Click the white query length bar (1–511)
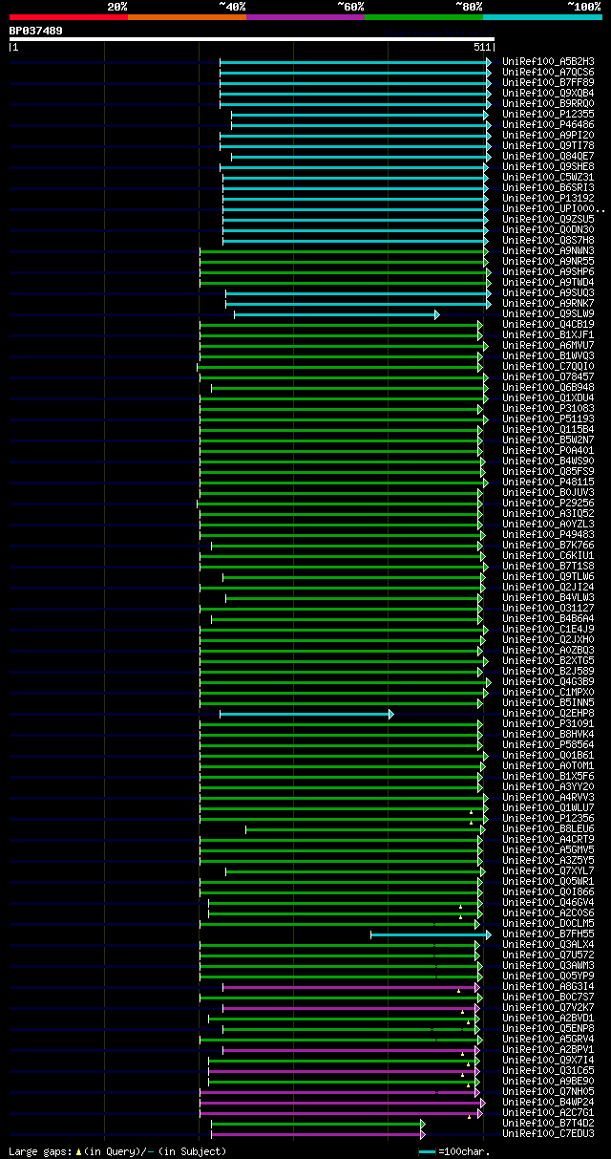 click(x=252, y=39)
